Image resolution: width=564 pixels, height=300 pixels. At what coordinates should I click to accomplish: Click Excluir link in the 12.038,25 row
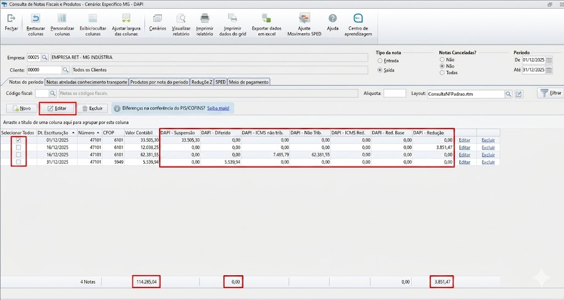(x=488, y=147)
